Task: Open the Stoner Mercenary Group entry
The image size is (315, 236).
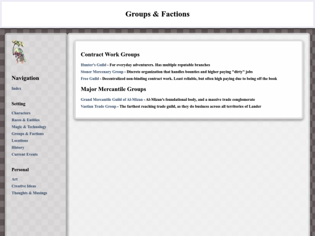Action: pos(102,72)
